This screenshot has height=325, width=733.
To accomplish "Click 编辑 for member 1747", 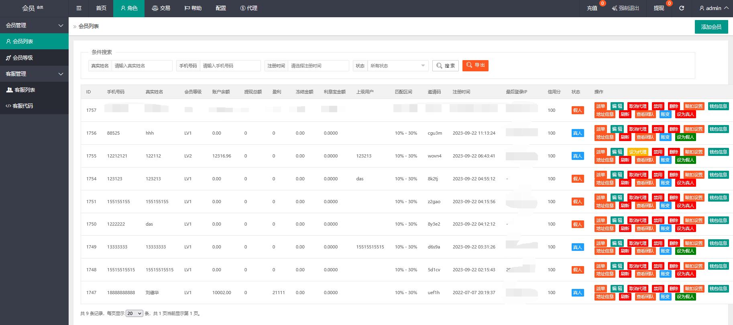I will (617, 289).
